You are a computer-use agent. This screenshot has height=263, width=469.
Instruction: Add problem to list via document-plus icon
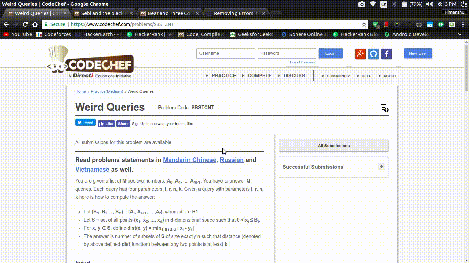point(385,108)
